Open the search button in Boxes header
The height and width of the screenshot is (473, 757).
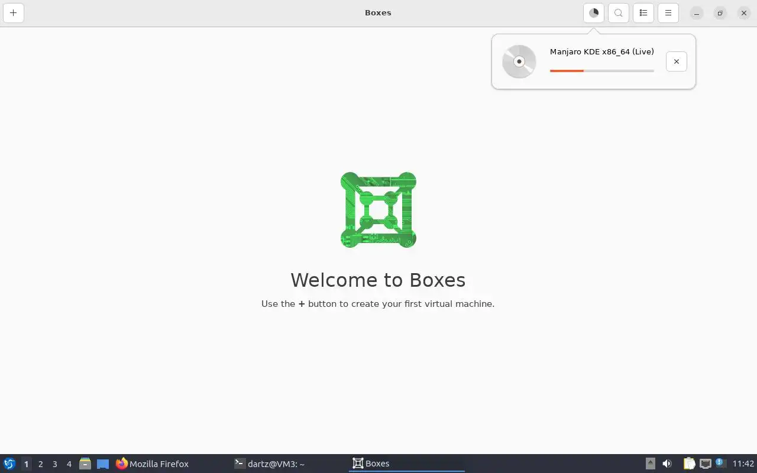click(619, 12)
